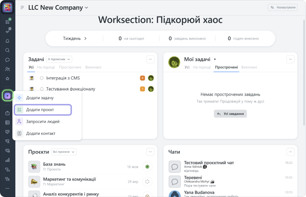Image resolution: width=306 pixels, height=197 pixels.
Task: Open favorites star in sidebar
Action: [x=7, y=79]
